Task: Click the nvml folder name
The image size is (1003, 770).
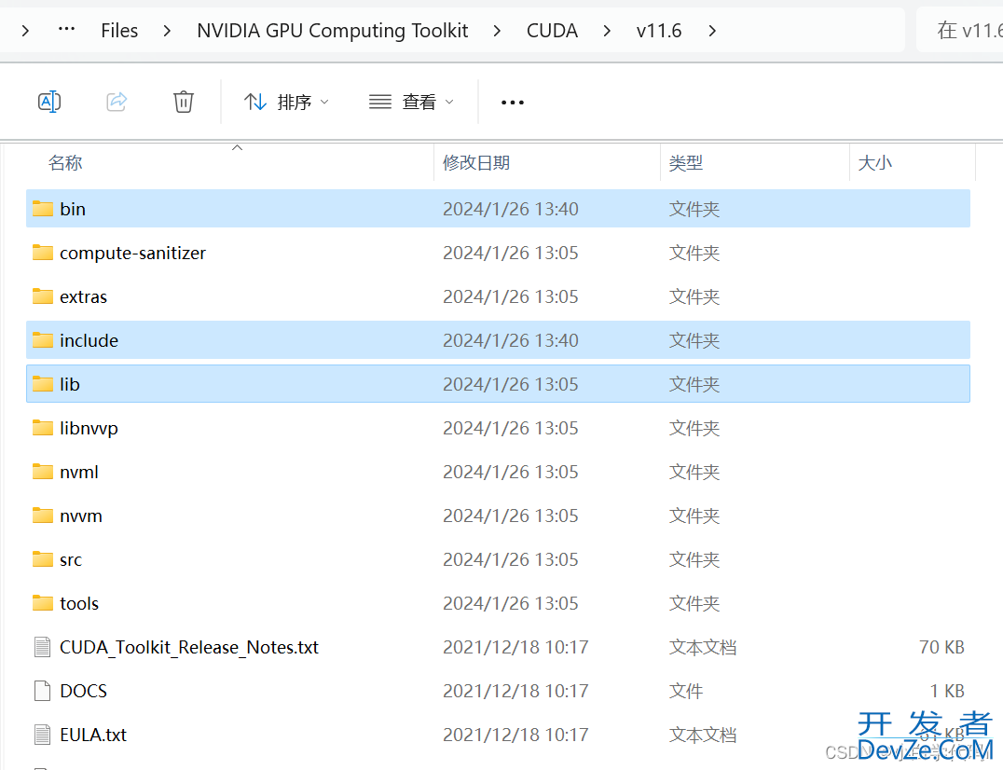Action: pos(78,472)
